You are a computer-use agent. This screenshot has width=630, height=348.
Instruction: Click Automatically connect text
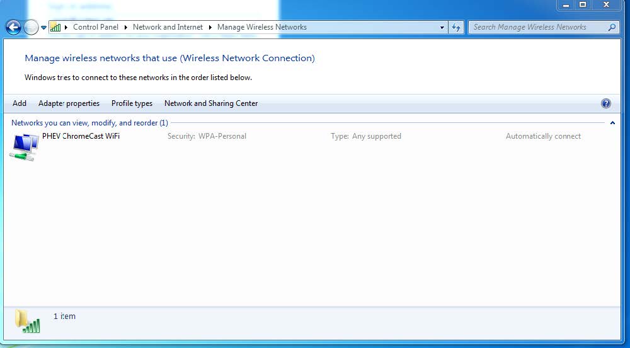[543, 136]
